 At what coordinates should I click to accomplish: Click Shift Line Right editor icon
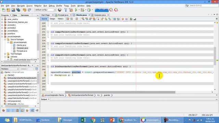click(x=118, y=19)
